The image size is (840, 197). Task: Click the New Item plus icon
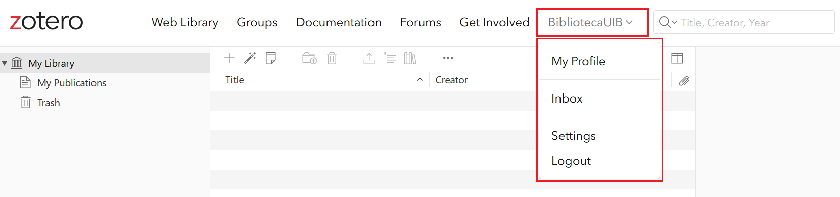click(x=229, y=58)
